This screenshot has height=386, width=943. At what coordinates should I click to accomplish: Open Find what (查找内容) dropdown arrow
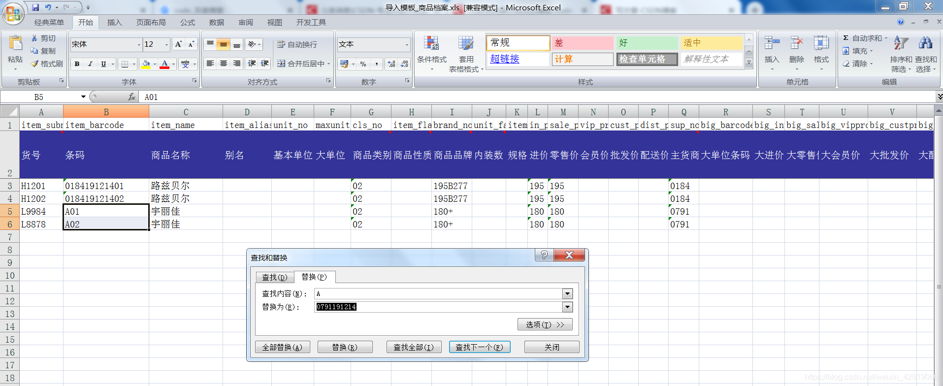coord(567,294)
